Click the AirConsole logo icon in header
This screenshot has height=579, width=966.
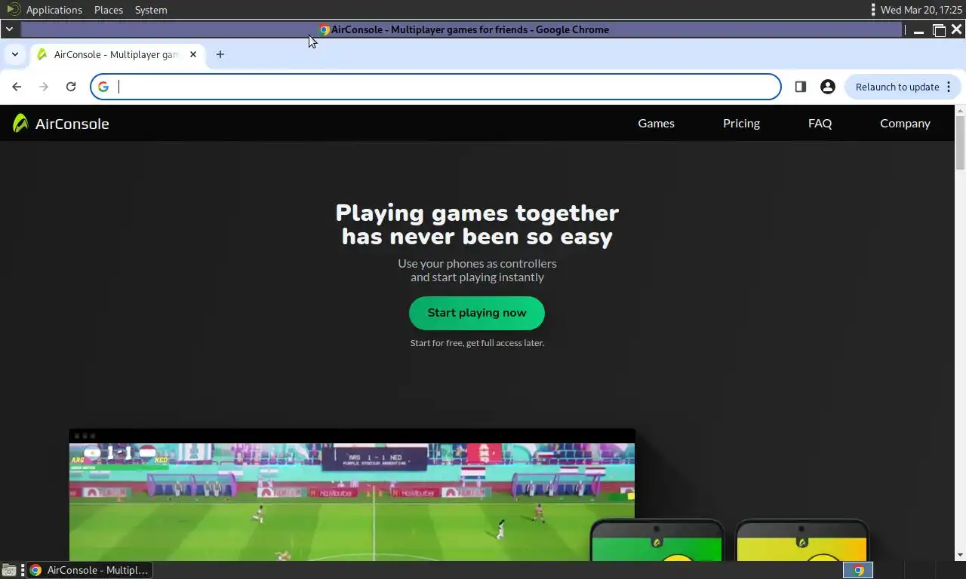tap(20, 123)
